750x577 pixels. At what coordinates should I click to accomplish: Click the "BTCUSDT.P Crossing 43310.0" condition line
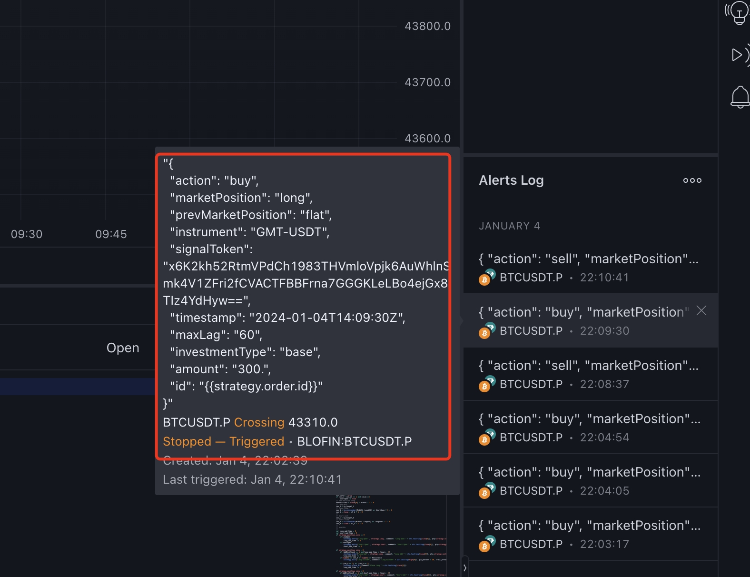(250, 422)
